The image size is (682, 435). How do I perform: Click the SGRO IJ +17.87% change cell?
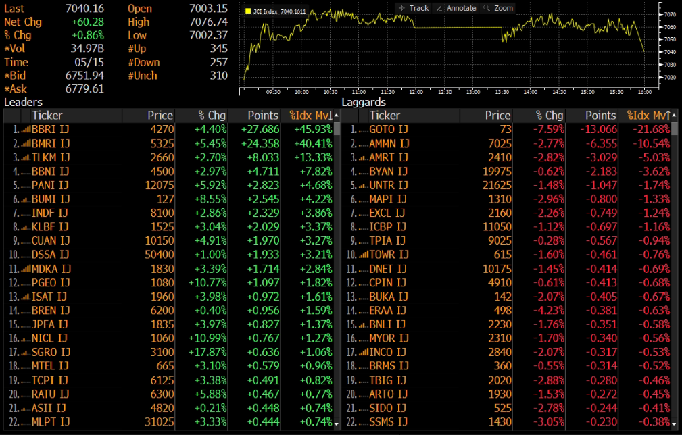208,352
